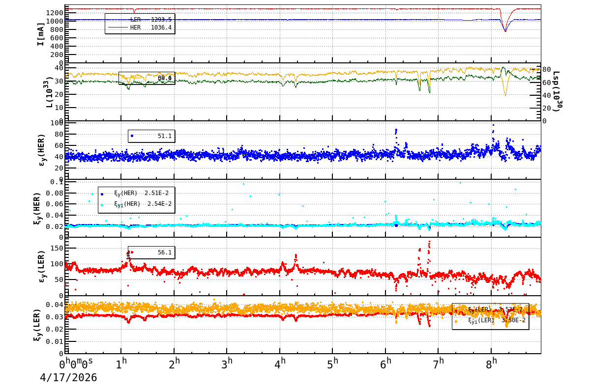This screenshot has width=590, height=392.
Task: Click the 0.03 tick on ξy(LER) axis
Action: click(x=55, y=317)
